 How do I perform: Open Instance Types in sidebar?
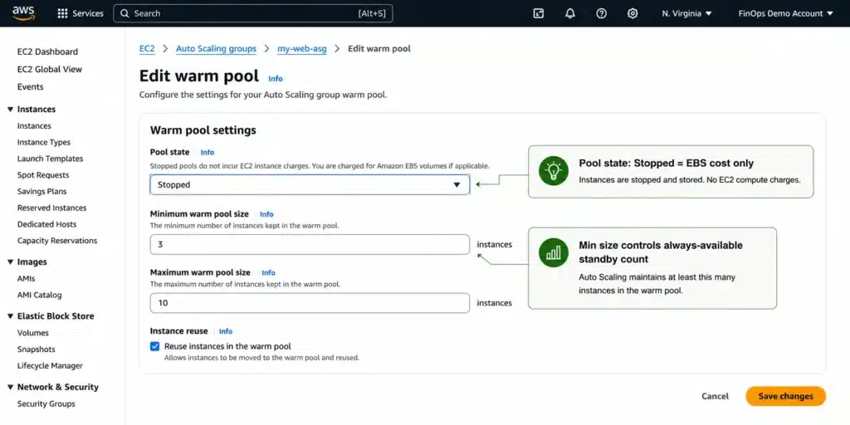point(44,143)
